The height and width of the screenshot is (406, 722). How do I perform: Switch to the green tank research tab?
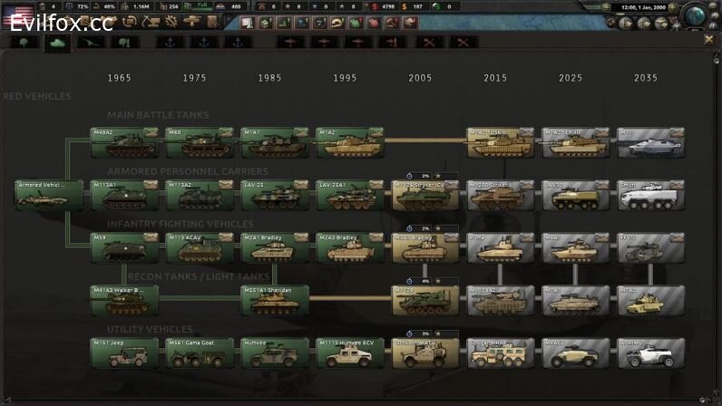click(x=57, y=42)
